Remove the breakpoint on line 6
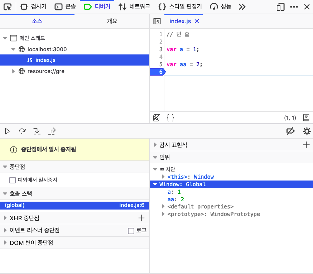313x274 pixels. click(158, 72)
